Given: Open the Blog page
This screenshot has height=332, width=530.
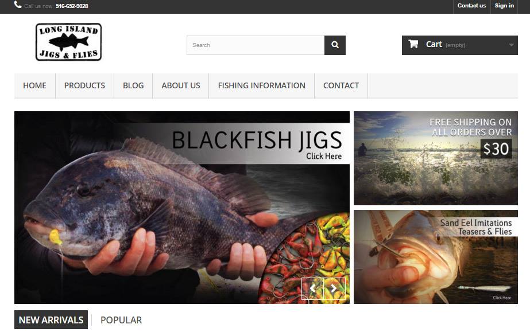Looking at the screenshot, I should [133, 85].
